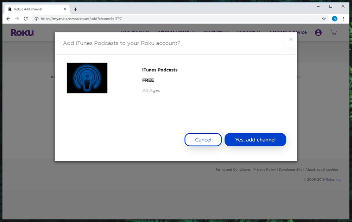Close the Chrome window
The image size is (352, 222).
click(343, 6)
